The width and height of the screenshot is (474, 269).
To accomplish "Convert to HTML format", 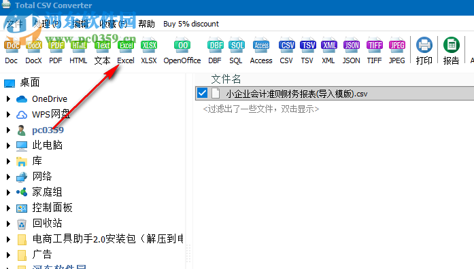I will tap(78, 52).
